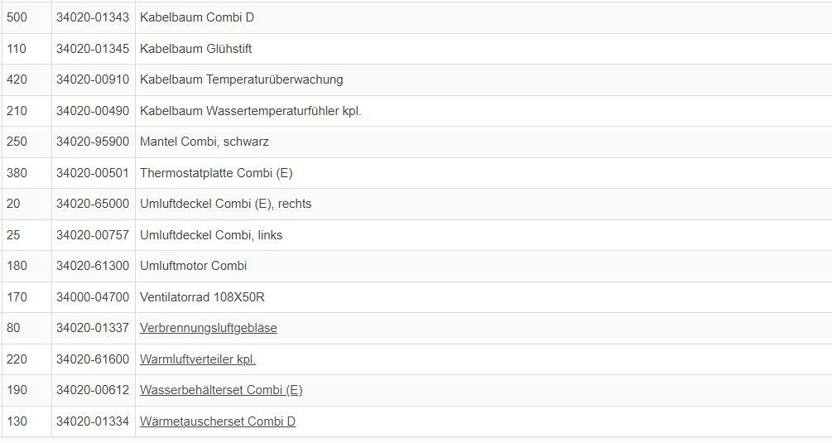Click part number 34020-01345

pos(93,49)
